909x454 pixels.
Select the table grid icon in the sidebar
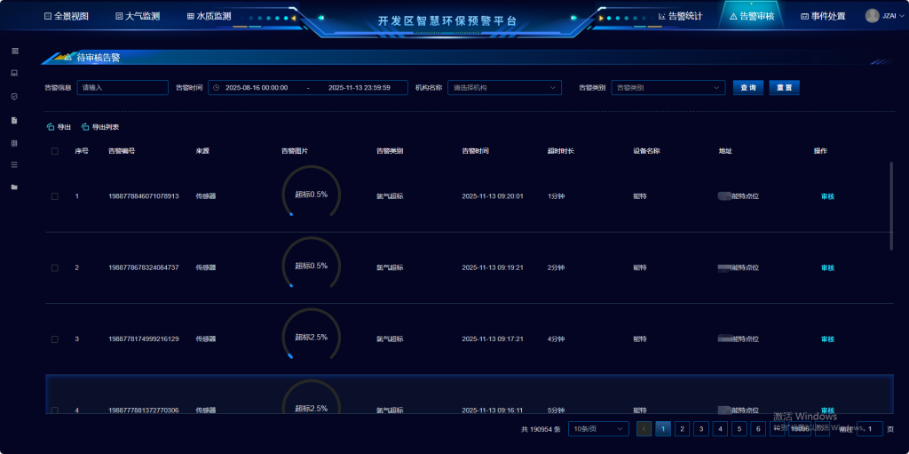[14, 142]
